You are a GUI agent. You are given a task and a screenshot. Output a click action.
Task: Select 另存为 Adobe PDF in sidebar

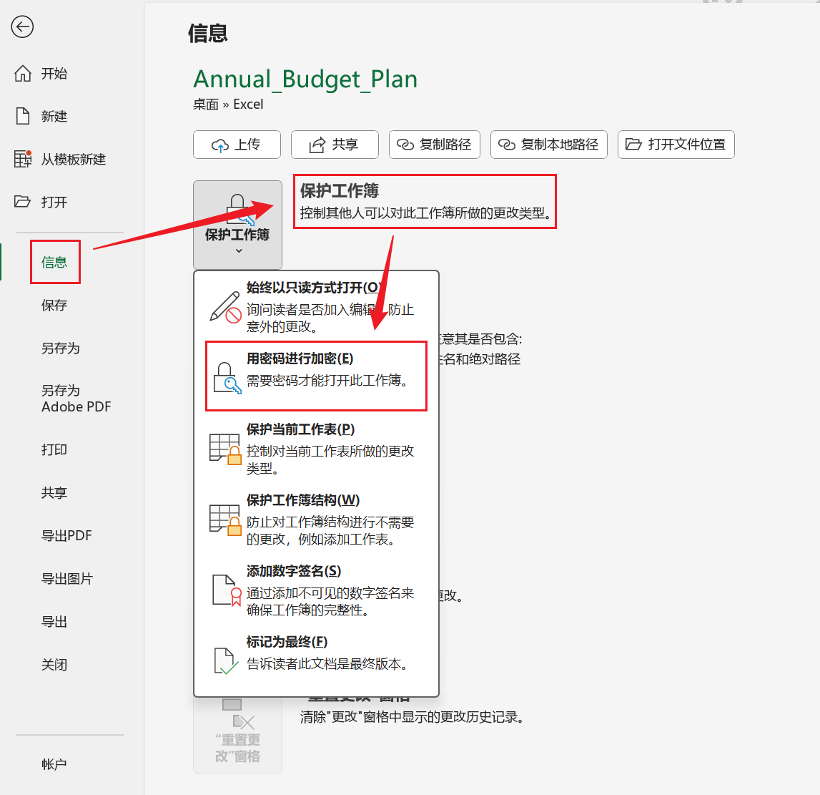tap(55, 399)
